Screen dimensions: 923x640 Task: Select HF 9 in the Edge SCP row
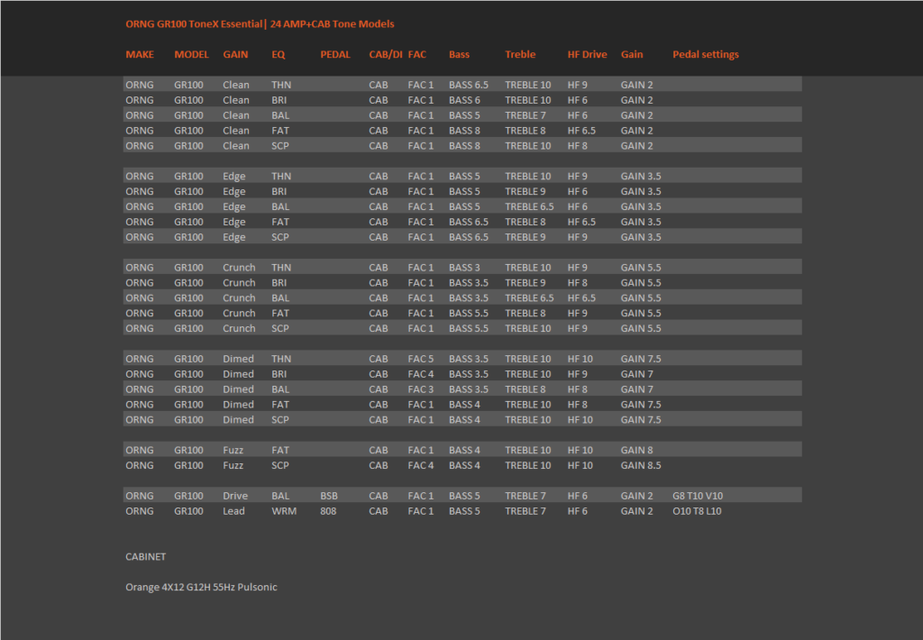(x=578, y=237)
